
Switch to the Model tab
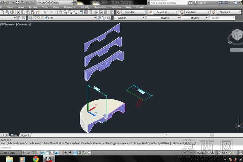tap(14, 135)
